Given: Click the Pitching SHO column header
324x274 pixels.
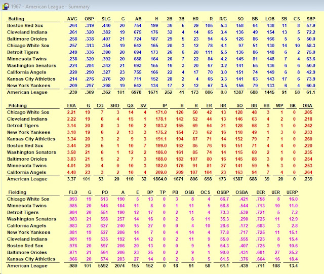Looking at the screenshot, I should point(115,105).
